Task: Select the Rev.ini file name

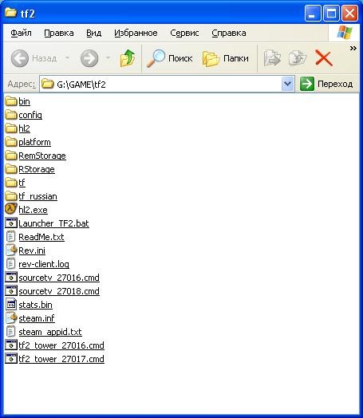Action: point(32,250)
